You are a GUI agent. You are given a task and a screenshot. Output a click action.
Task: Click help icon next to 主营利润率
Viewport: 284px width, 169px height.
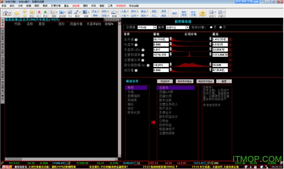[x=143, y=55]
